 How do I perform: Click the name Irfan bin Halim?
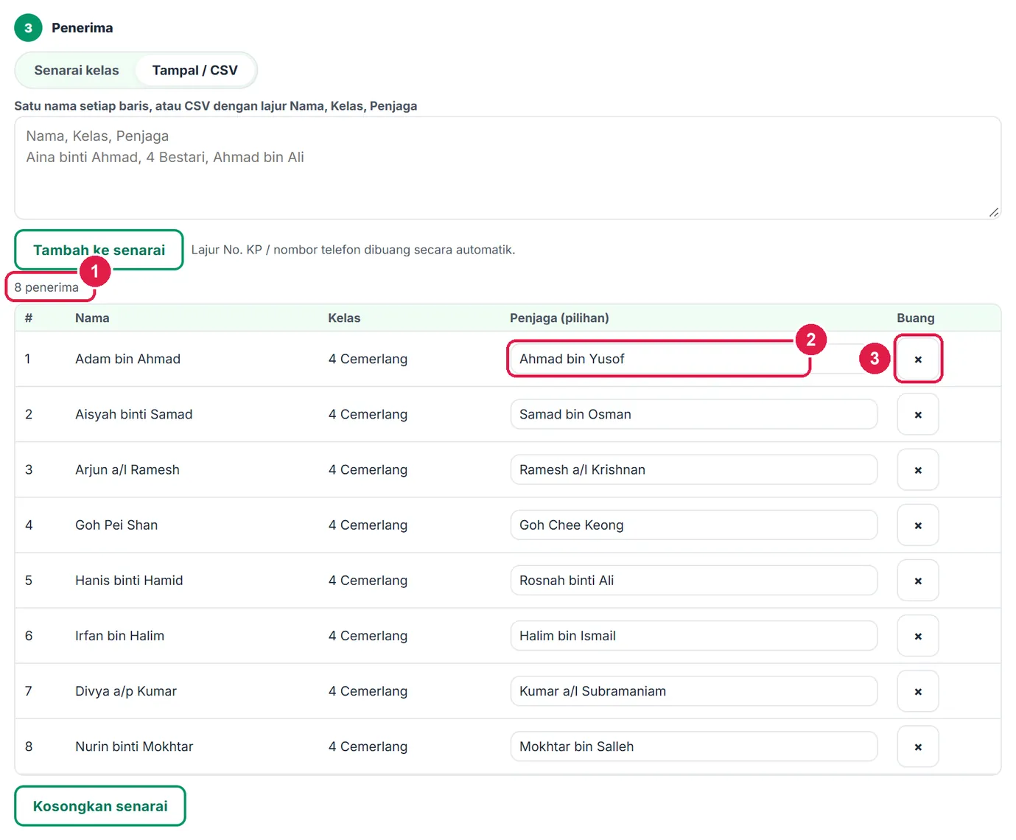119,635
